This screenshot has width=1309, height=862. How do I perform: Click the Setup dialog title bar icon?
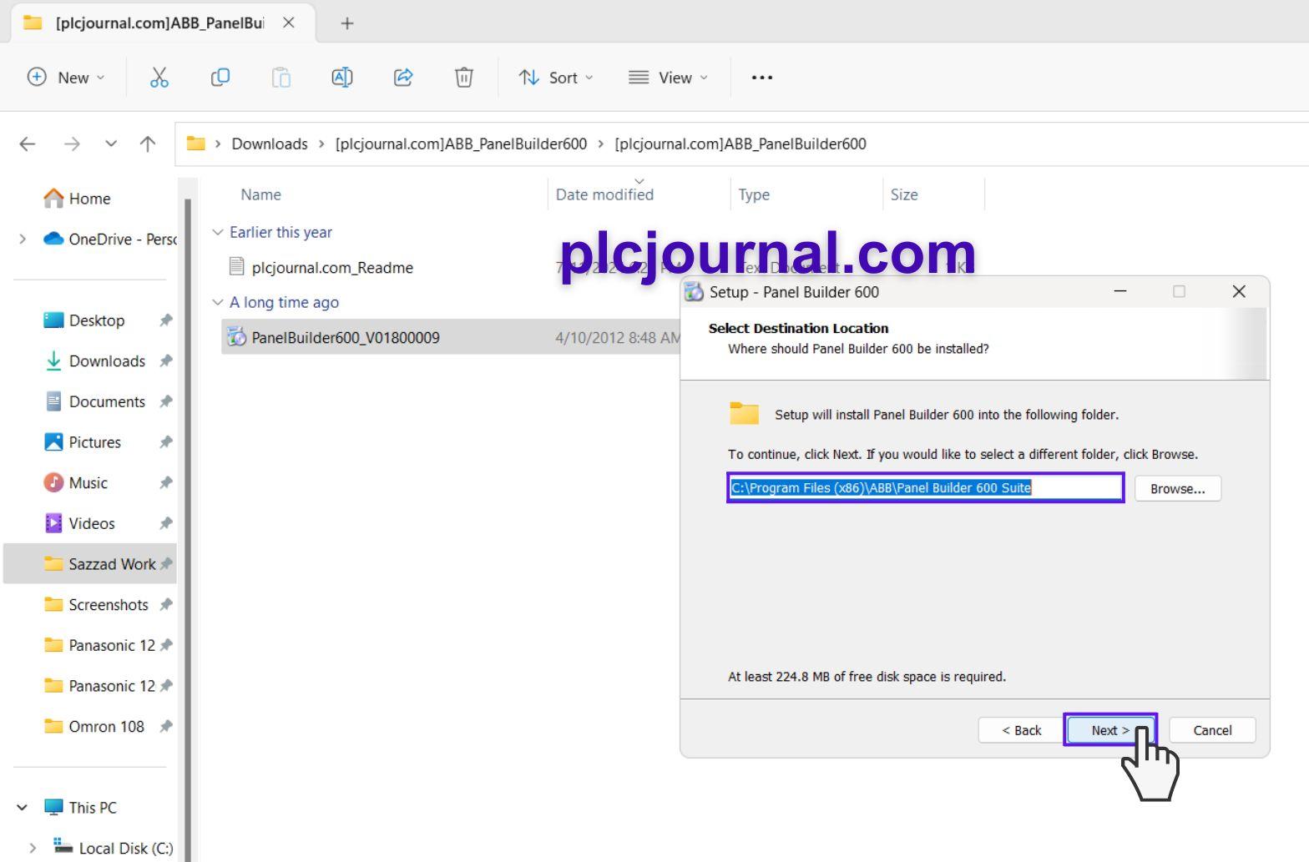(x=694, y=292)
